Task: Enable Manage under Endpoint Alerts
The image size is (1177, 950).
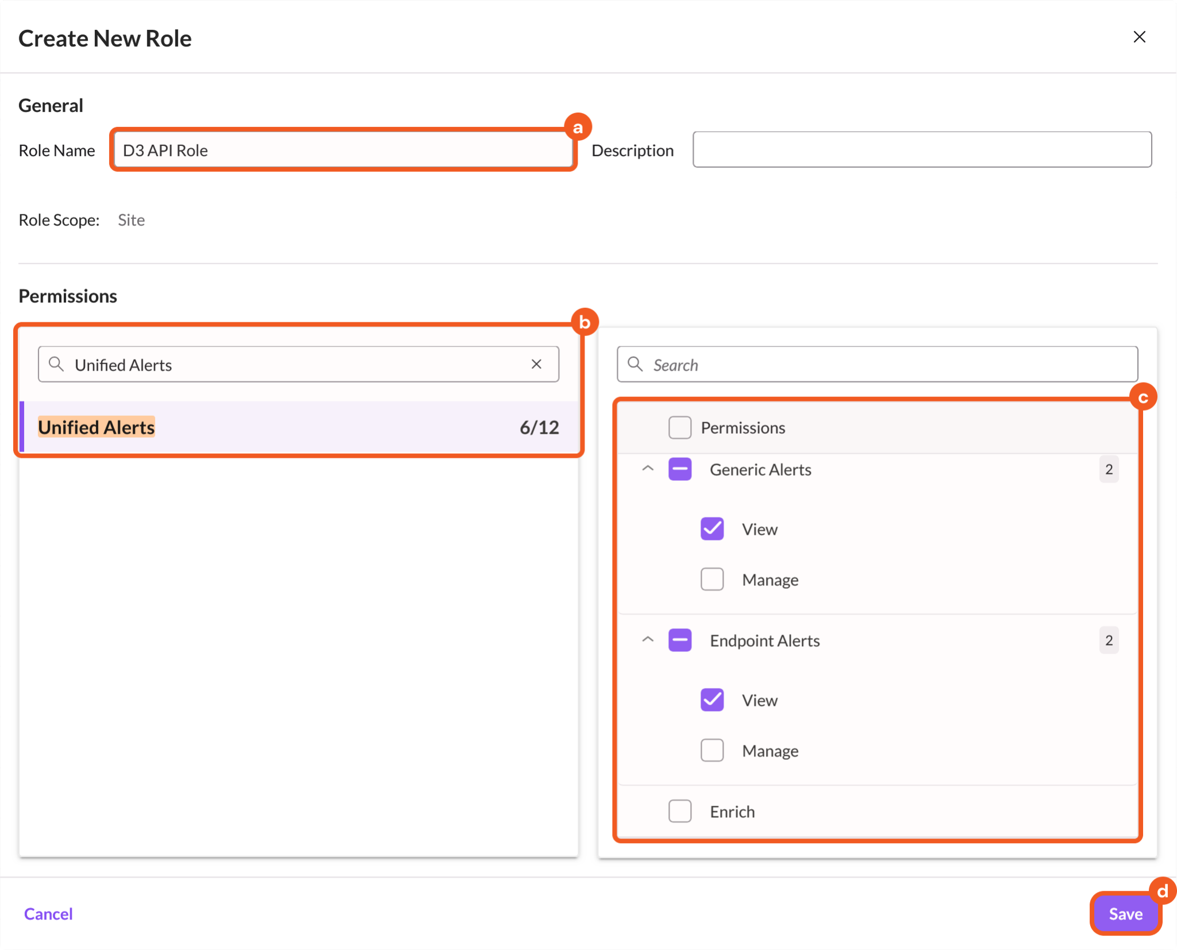Action: (712, 751)
